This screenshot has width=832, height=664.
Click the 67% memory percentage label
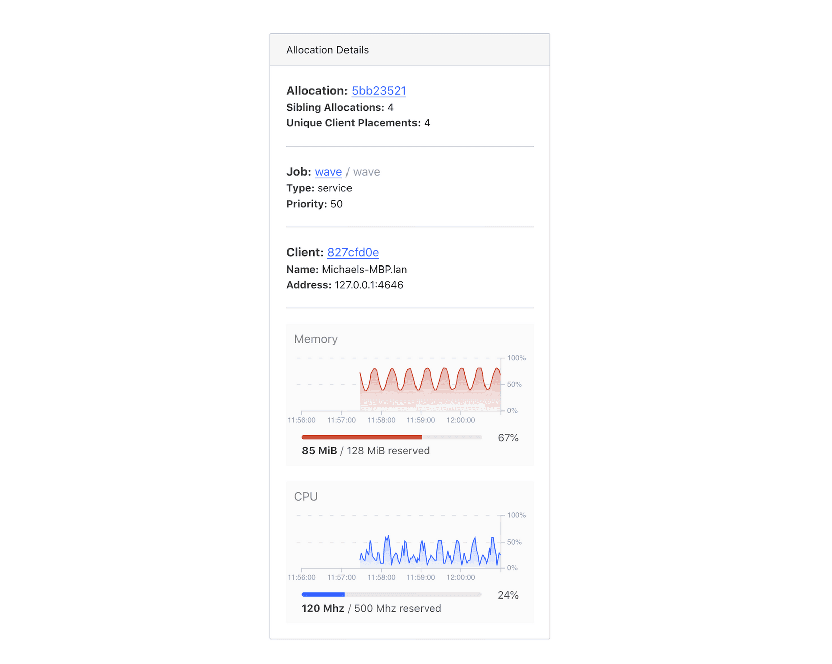(x=508, y=438)
